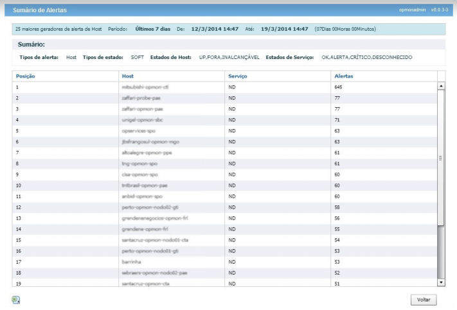Select host zaffari-probe-pae row
The height and width of the screenshot is (310, 457).
(142, 97)
